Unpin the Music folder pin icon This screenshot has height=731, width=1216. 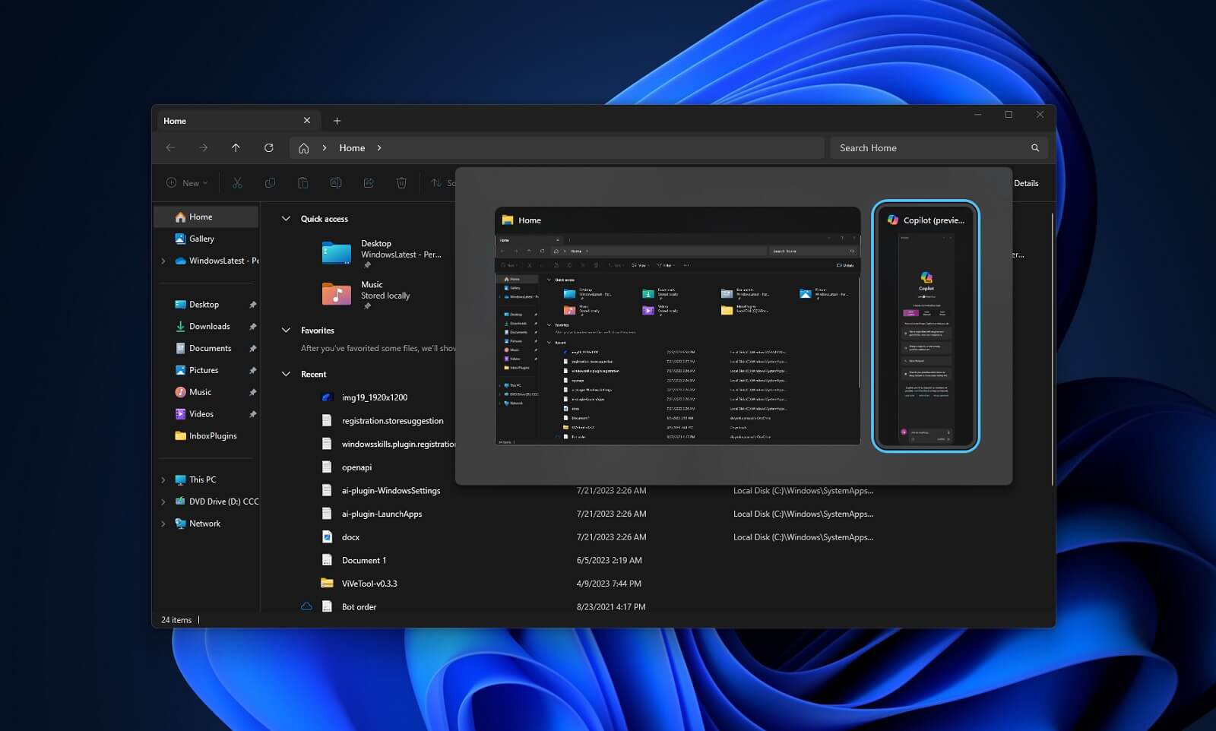[x=252, y=391]
